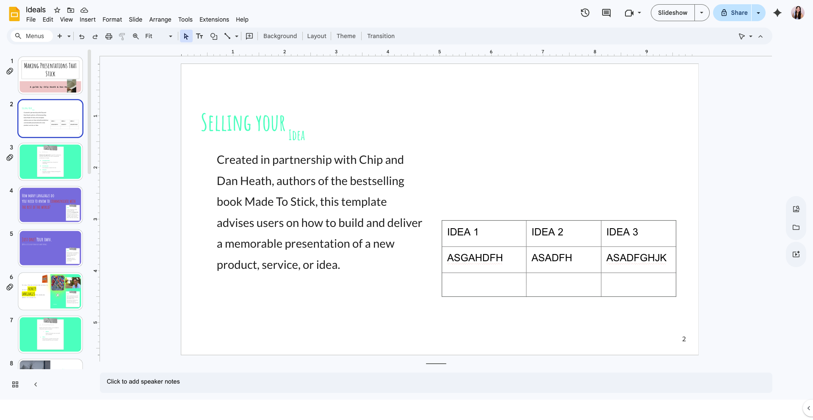The height and width of the screenshot is (420, 813).
Task: Select slide 4 purple thumbnail
Action: pyautogui.click(x=50, y=205)
